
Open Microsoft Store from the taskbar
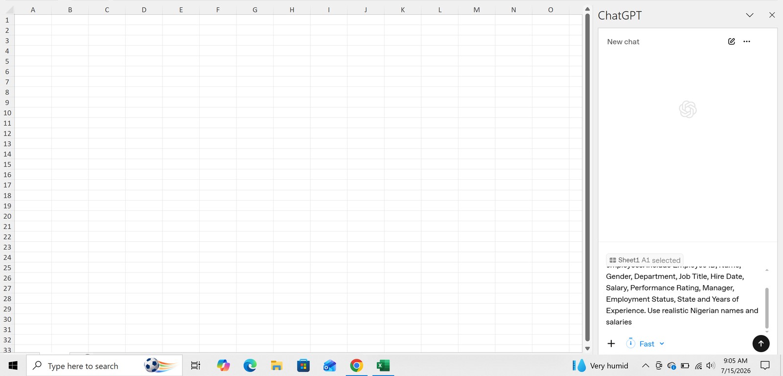click(303, 365)
